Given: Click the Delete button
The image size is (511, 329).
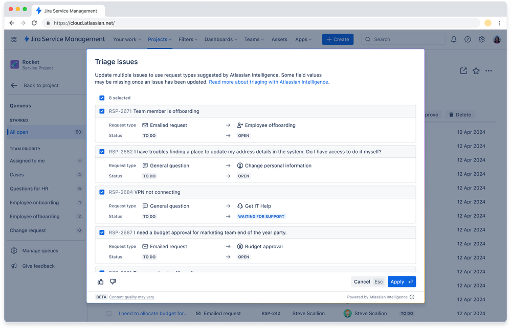Looking at the screenshot, I should [460, 114].
